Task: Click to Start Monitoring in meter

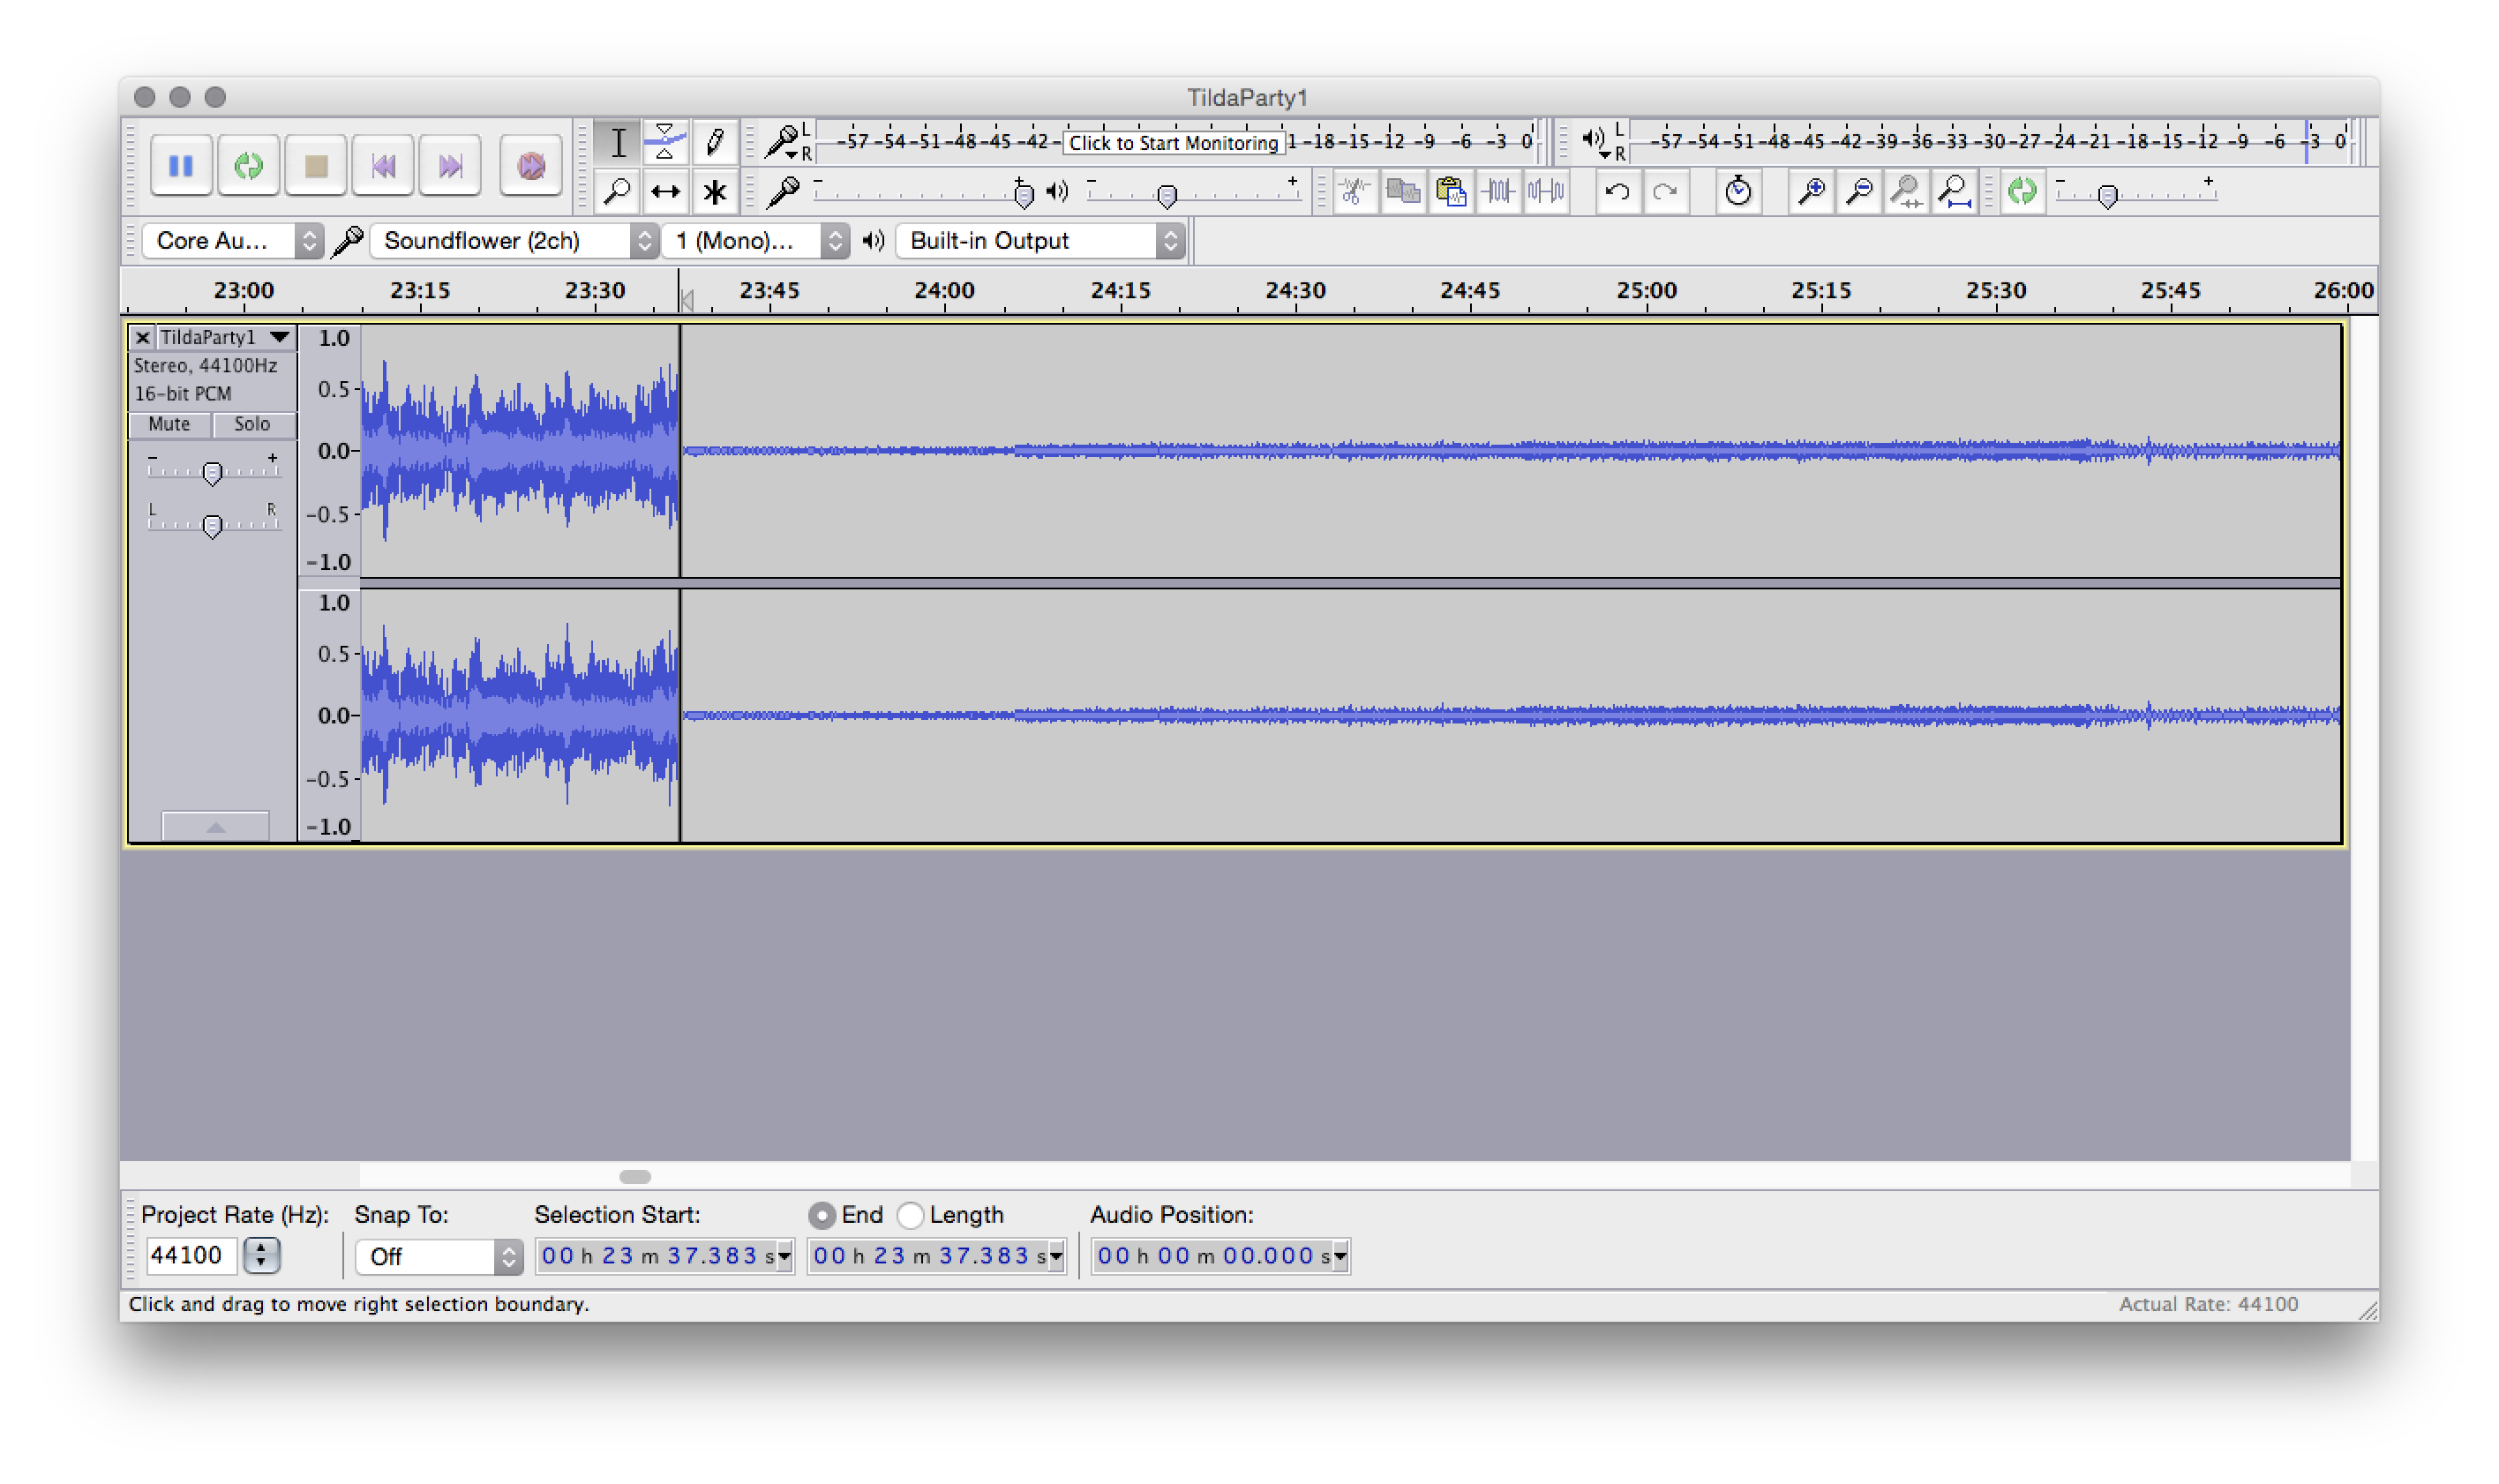Action: coord(1173,143)
